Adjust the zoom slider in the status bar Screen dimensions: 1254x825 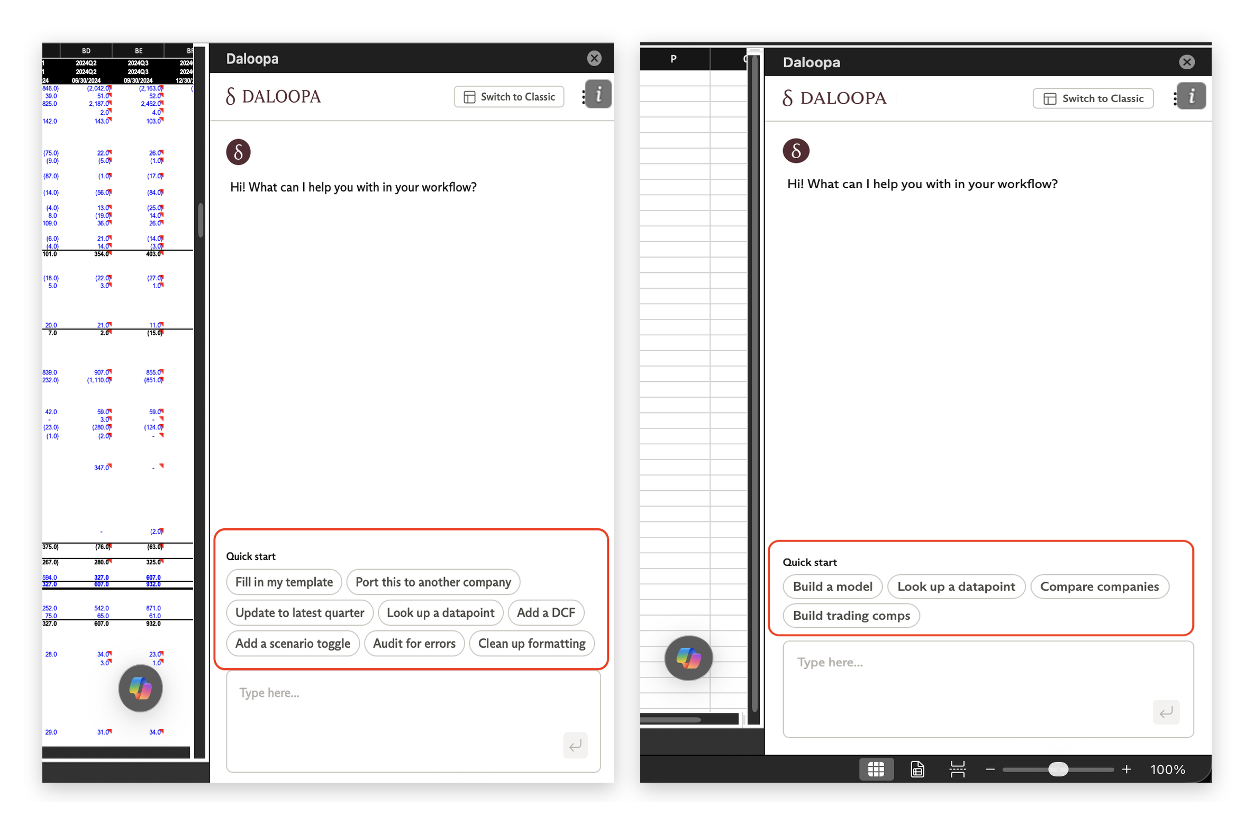[x=1058, y=769]
